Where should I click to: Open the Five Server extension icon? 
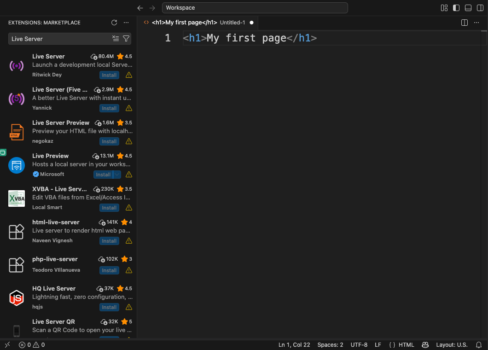17,99
